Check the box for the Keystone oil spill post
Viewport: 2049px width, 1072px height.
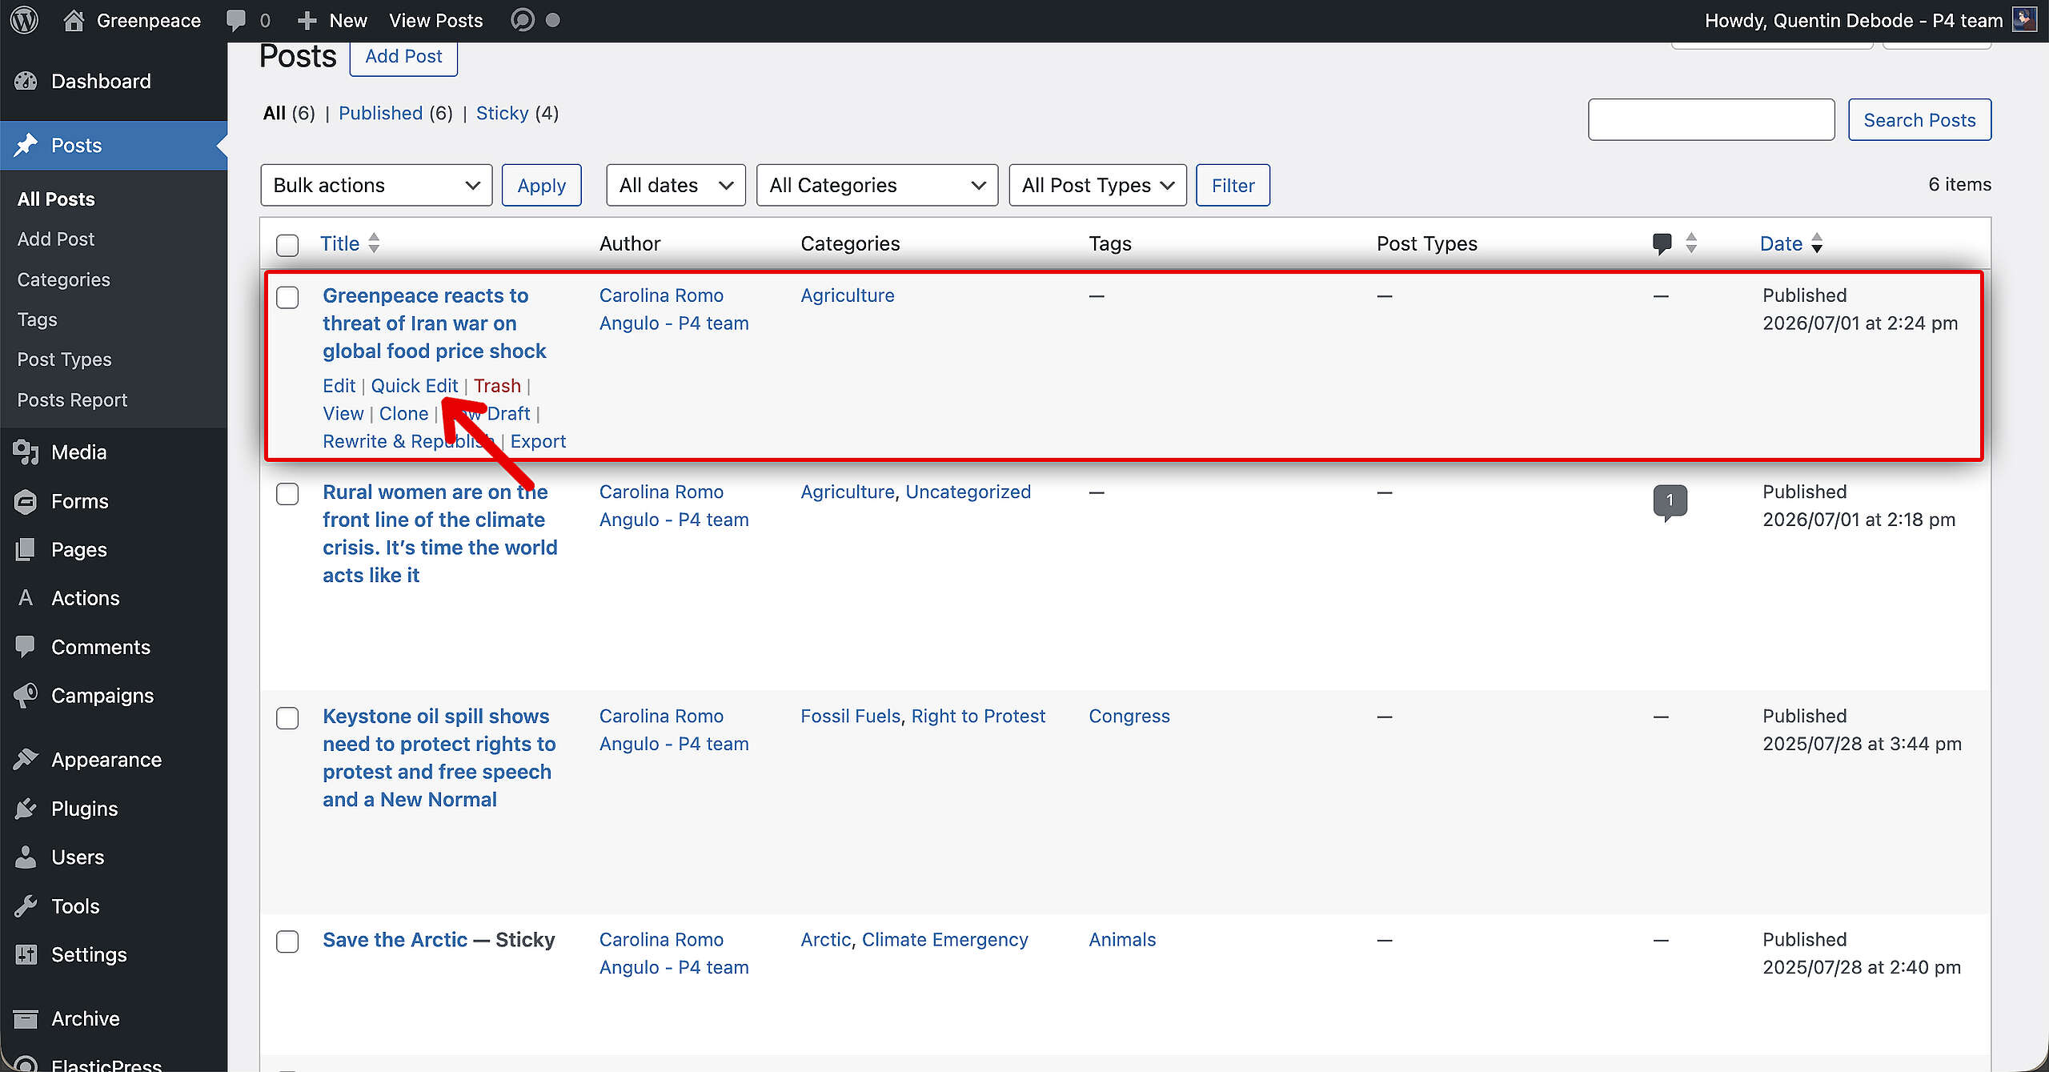(287, 718)
